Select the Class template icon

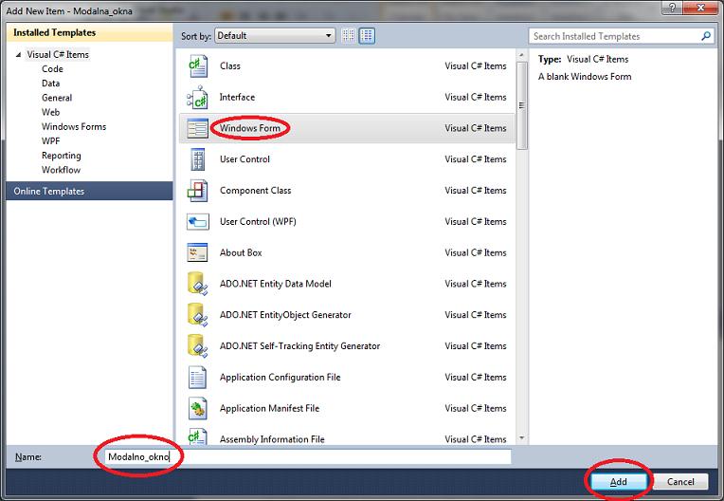(197, 66)
